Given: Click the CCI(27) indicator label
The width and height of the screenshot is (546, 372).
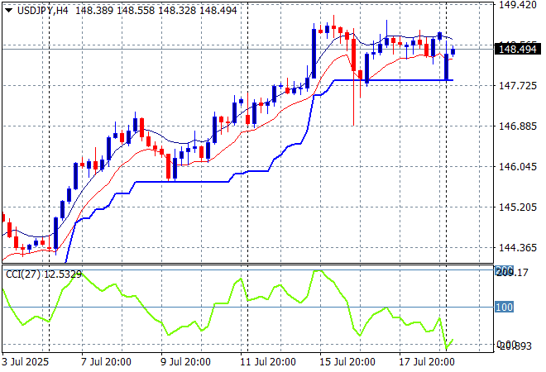Looking at the screenshot, I should [22, 275].
